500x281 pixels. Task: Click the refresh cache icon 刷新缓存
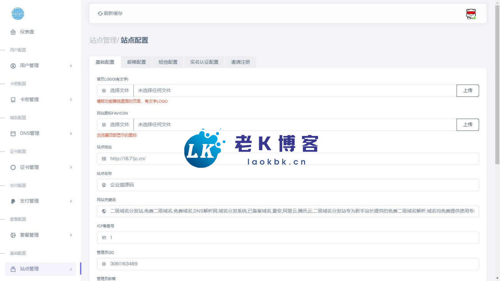tap(100, 14)
